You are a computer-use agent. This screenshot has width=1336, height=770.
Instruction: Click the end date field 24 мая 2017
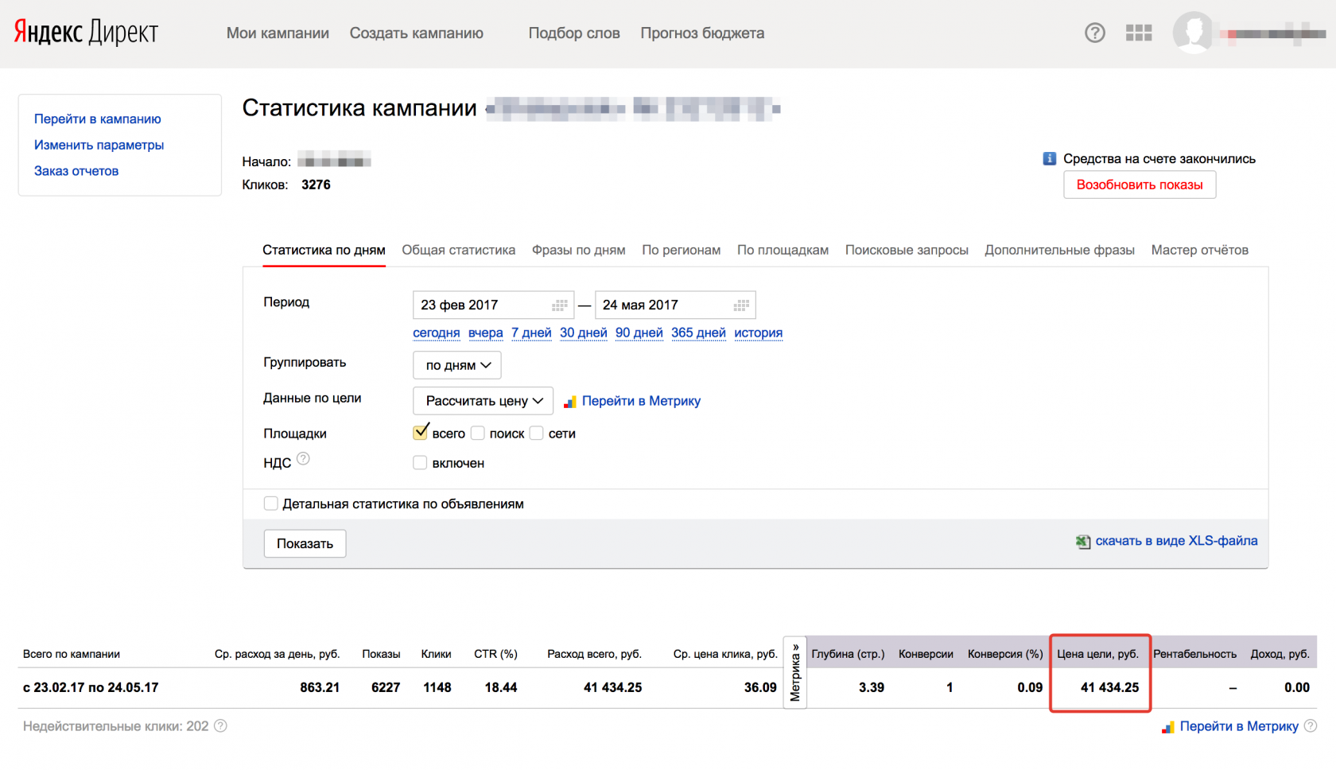pos(675,305)
